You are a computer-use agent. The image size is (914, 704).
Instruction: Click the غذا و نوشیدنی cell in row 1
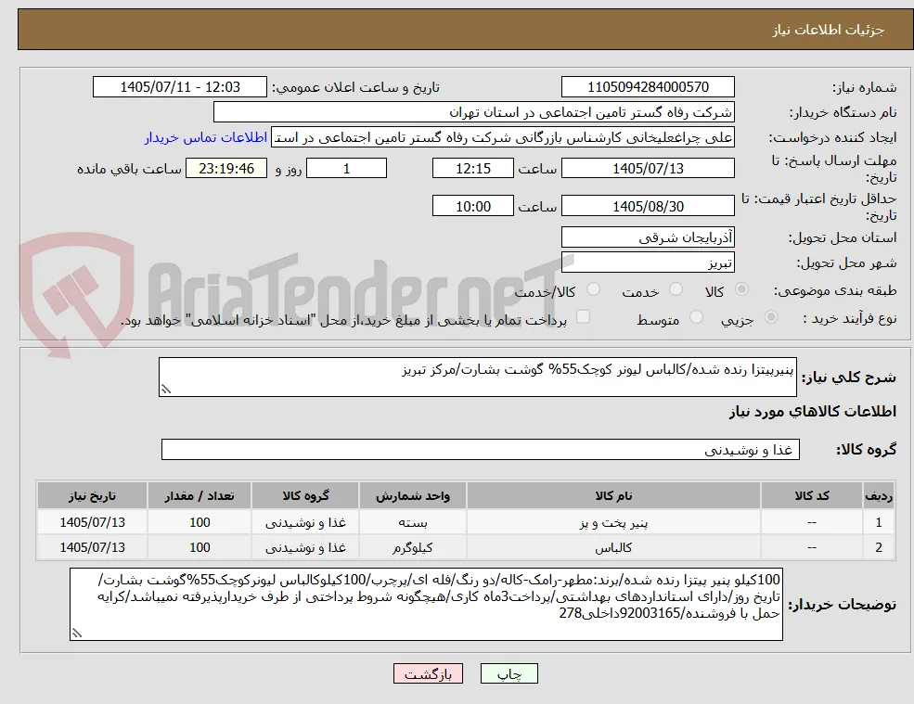(x=305, y=523)
